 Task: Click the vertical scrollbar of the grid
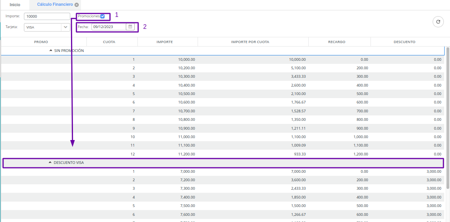click(448, 117)
